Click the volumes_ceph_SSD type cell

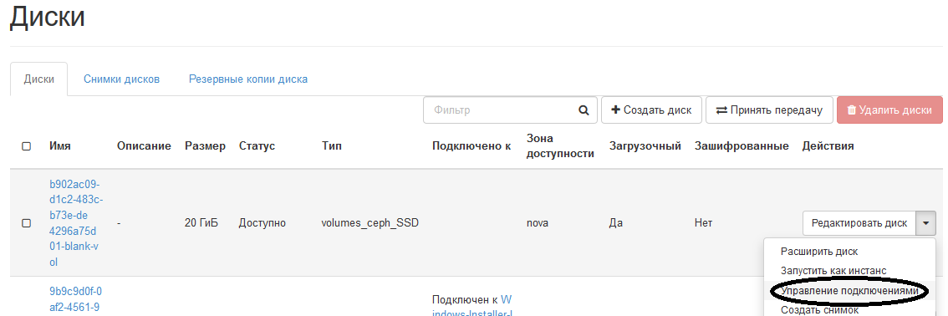[370, 223]
